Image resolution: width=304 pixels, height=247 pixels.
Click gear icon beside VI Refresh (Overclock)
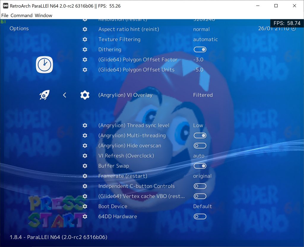click(x=85, y=156)
